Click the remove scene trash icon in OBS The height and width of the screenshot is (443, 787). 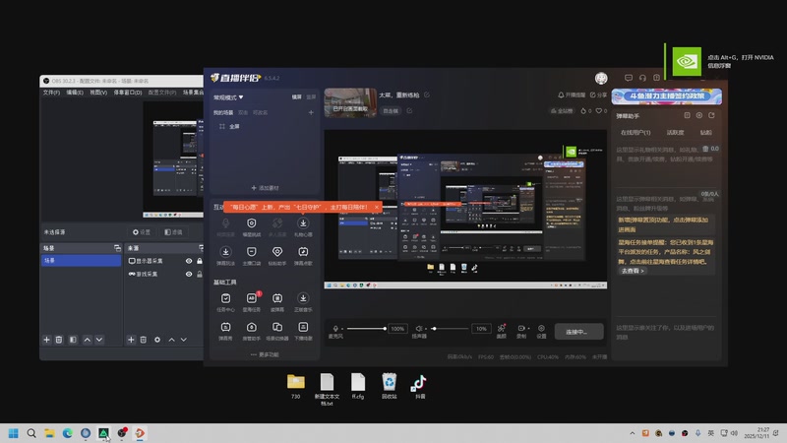point(59,340)
